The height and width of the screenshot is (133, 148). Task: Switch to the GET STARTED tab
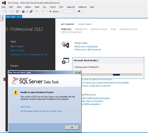(x=67, y=24)
